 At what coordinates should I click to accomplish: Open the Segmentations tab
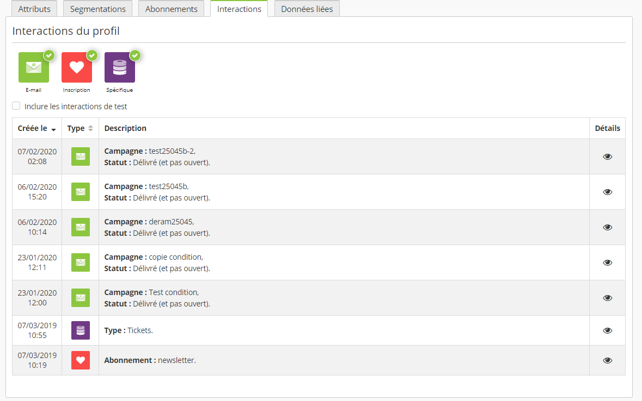pos(97,9)
